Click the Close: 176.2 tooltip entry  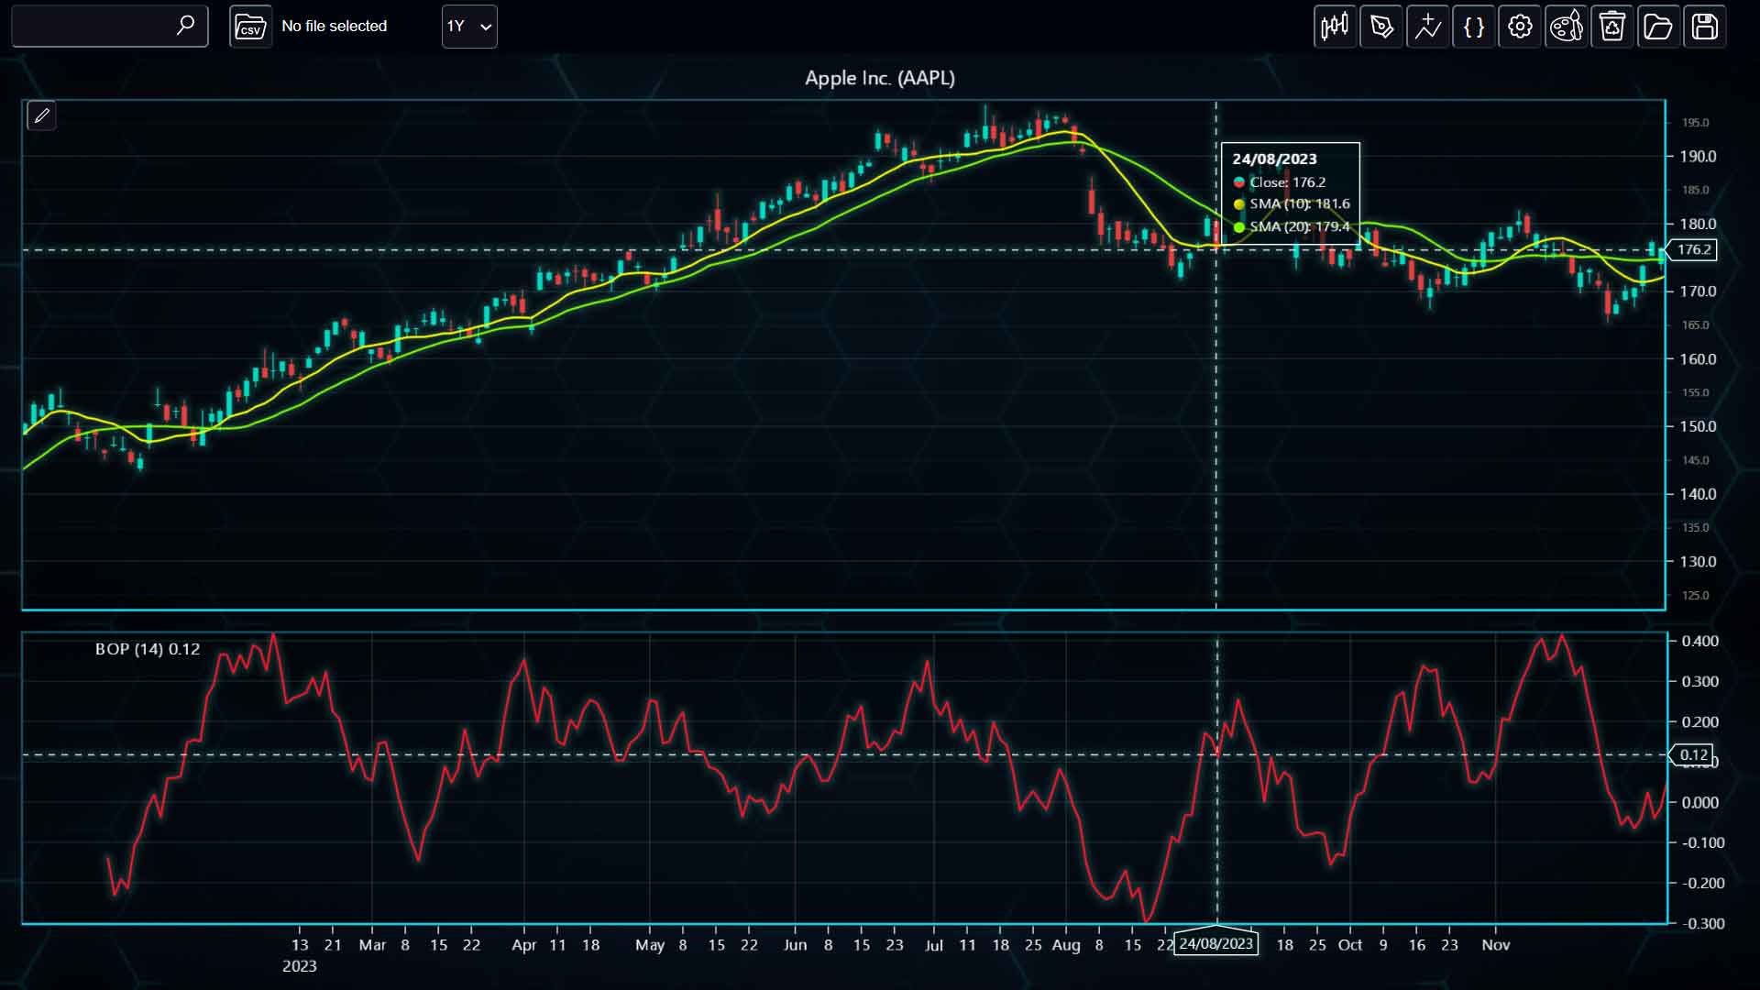click(x=1280, y=182)
